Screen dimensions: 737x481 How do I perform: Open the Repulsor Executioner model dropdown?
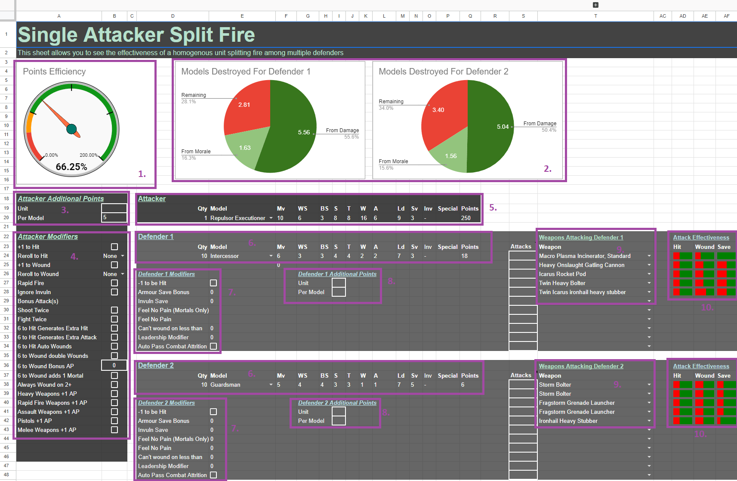click(271, 218)
